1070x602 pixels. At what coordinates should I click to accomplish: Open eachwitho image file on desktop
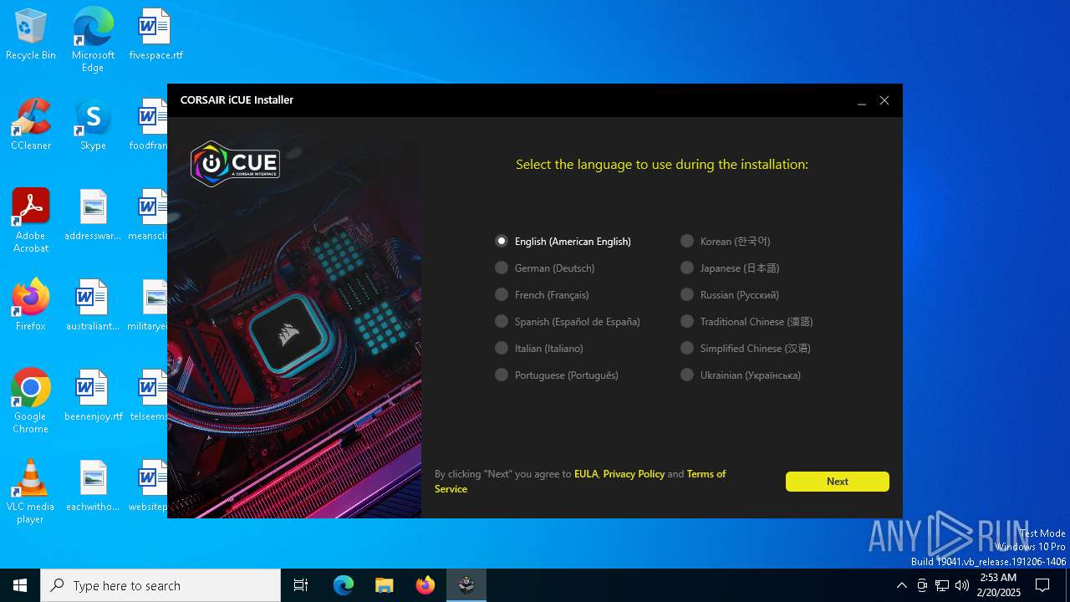(x=93, y=487)
